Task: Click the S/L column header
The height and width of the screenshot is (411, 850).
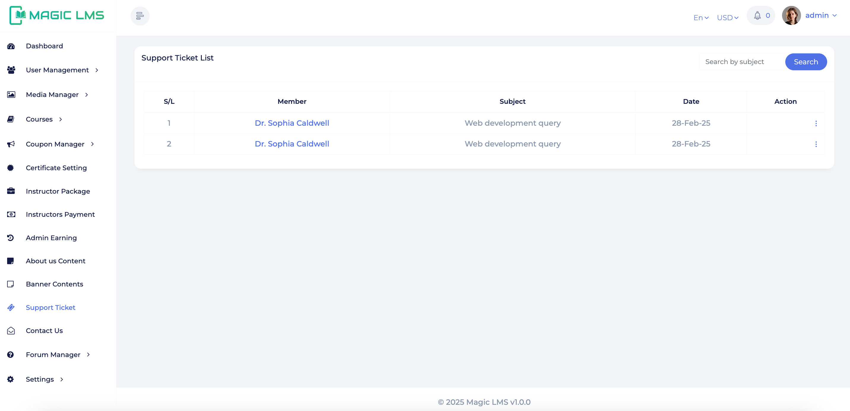Action: [x=169, y=101]
